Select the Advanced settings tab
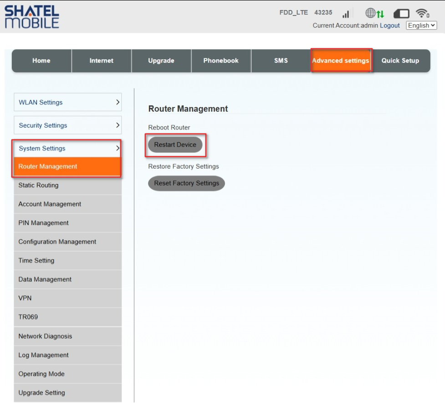Screen dimensions: 445x403 [x=341, y=61]
